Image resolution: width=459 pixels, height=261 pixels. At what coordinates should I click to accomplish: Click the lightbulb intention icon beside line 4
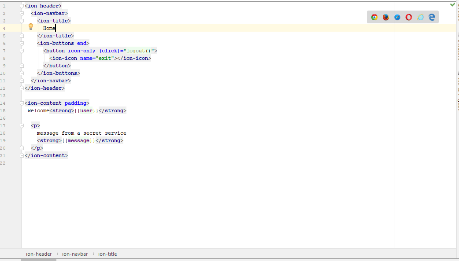coord(30,27)
